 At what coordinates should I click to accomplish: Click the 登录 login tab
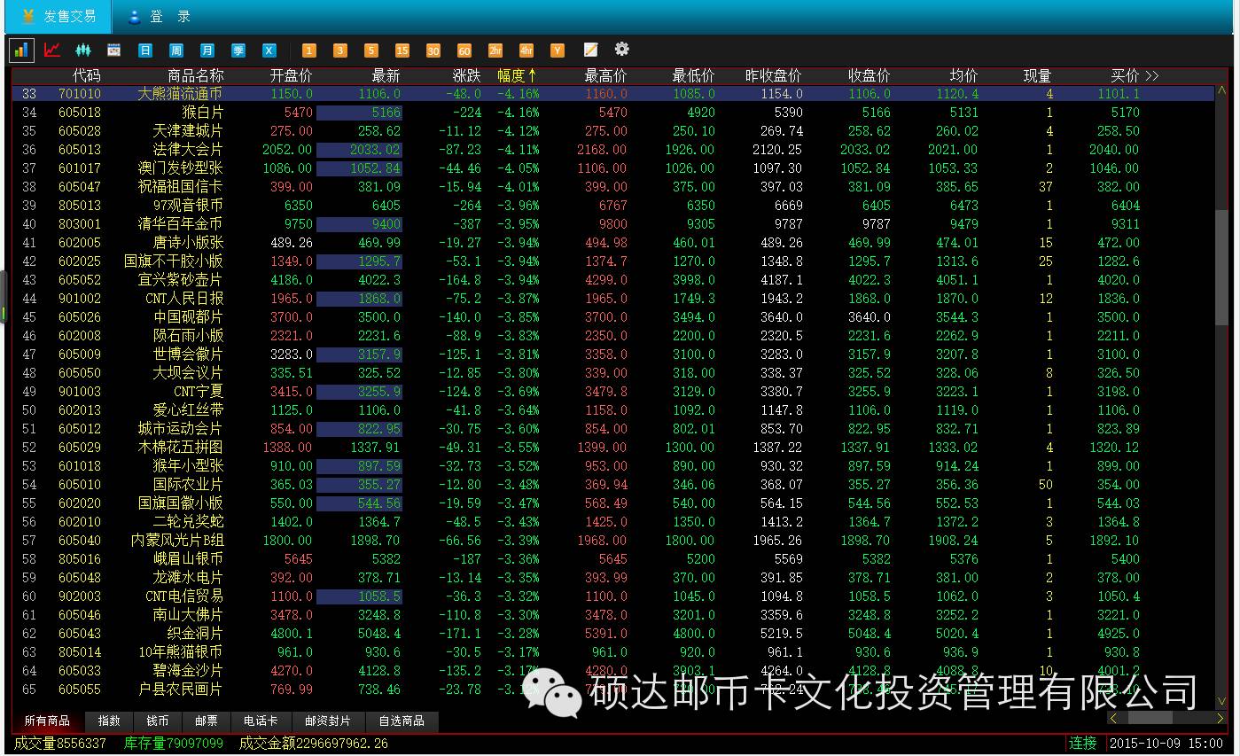pyautogui.click(x=160, y=16)
